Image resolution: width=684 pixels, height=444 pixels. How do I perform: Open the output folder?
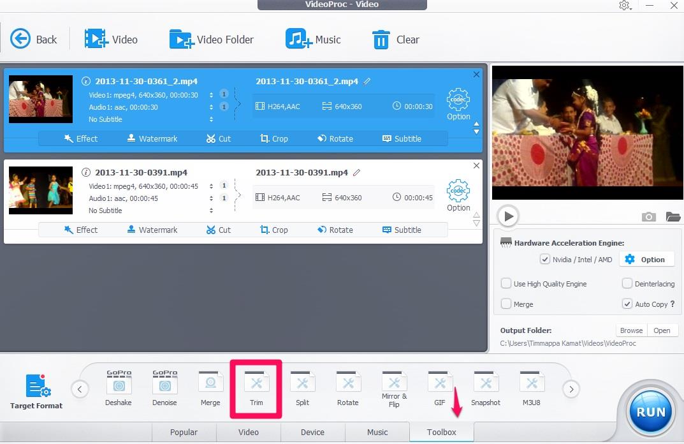click(662, 330)
